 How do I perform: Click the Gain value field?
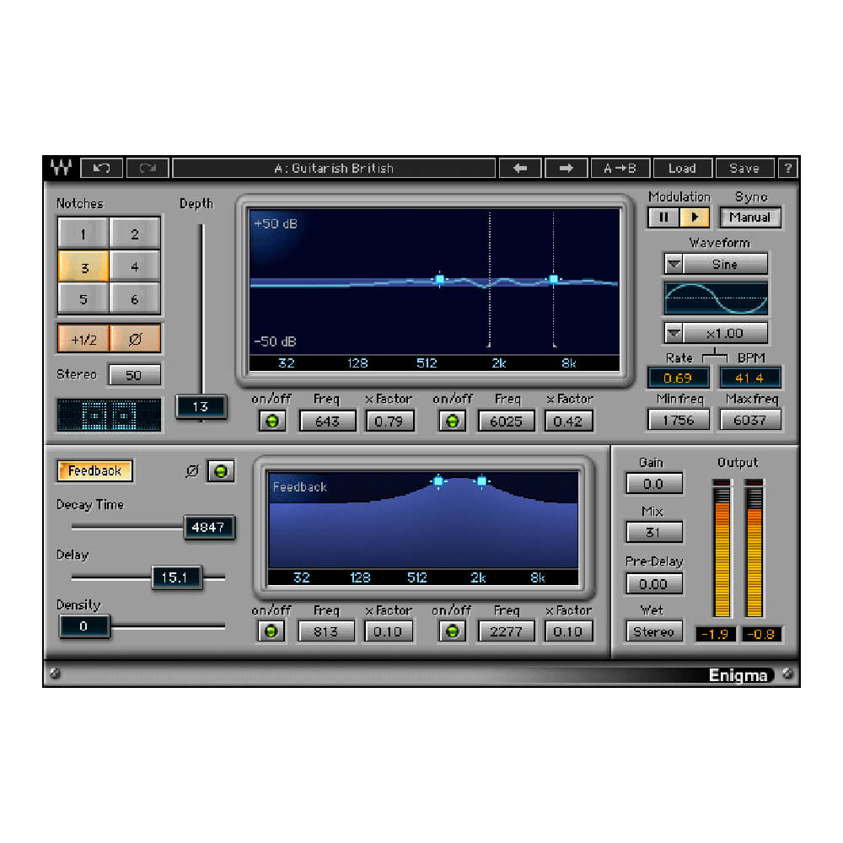tap(654, 484)
